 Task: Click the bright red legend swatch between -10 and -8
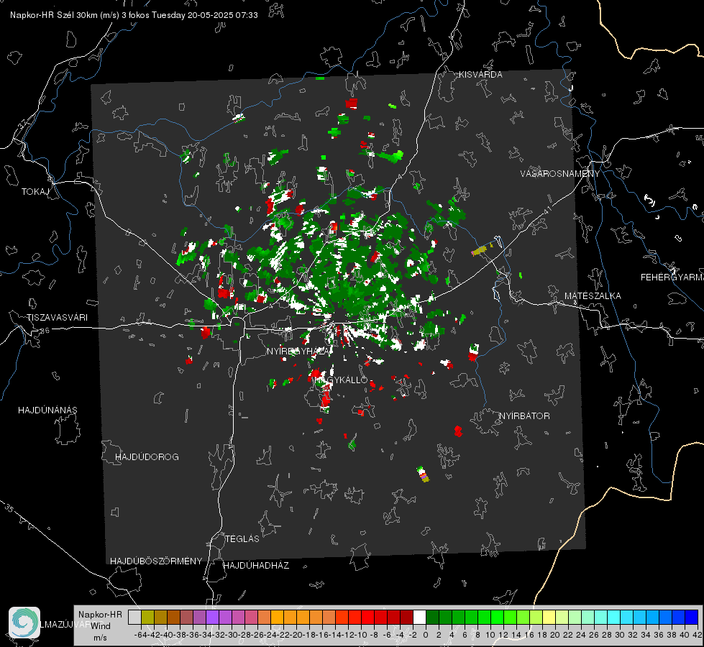coord(367,617)
